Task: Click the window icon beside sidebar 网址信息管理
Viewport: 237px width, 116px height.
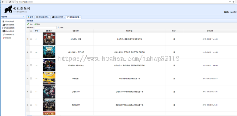Action: click(x=3, y=31)
